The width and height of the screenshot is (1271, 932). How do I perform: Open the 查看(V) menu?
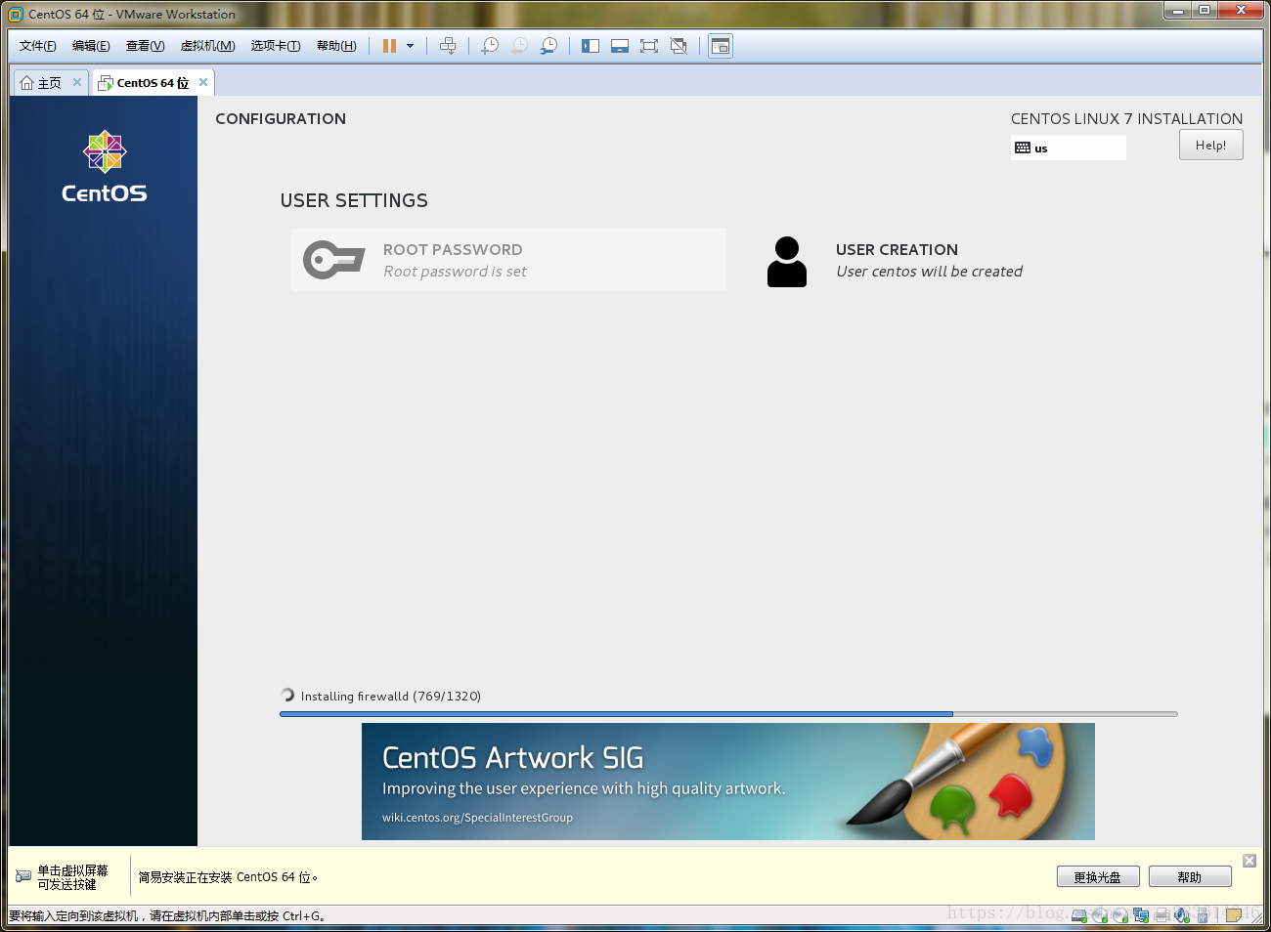145,46
